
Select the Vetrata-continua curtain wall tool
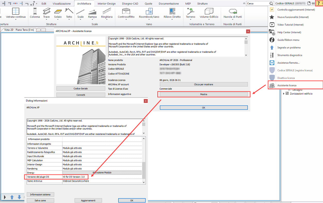click(x=16, y=13)
